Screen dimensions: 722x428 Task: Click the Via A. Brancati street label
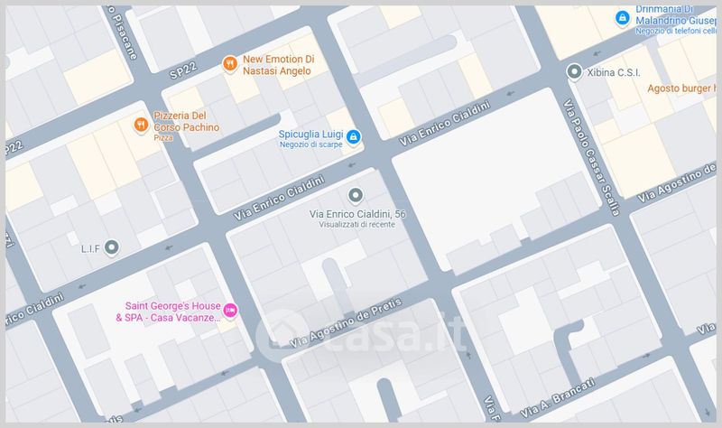coord(558,397)
